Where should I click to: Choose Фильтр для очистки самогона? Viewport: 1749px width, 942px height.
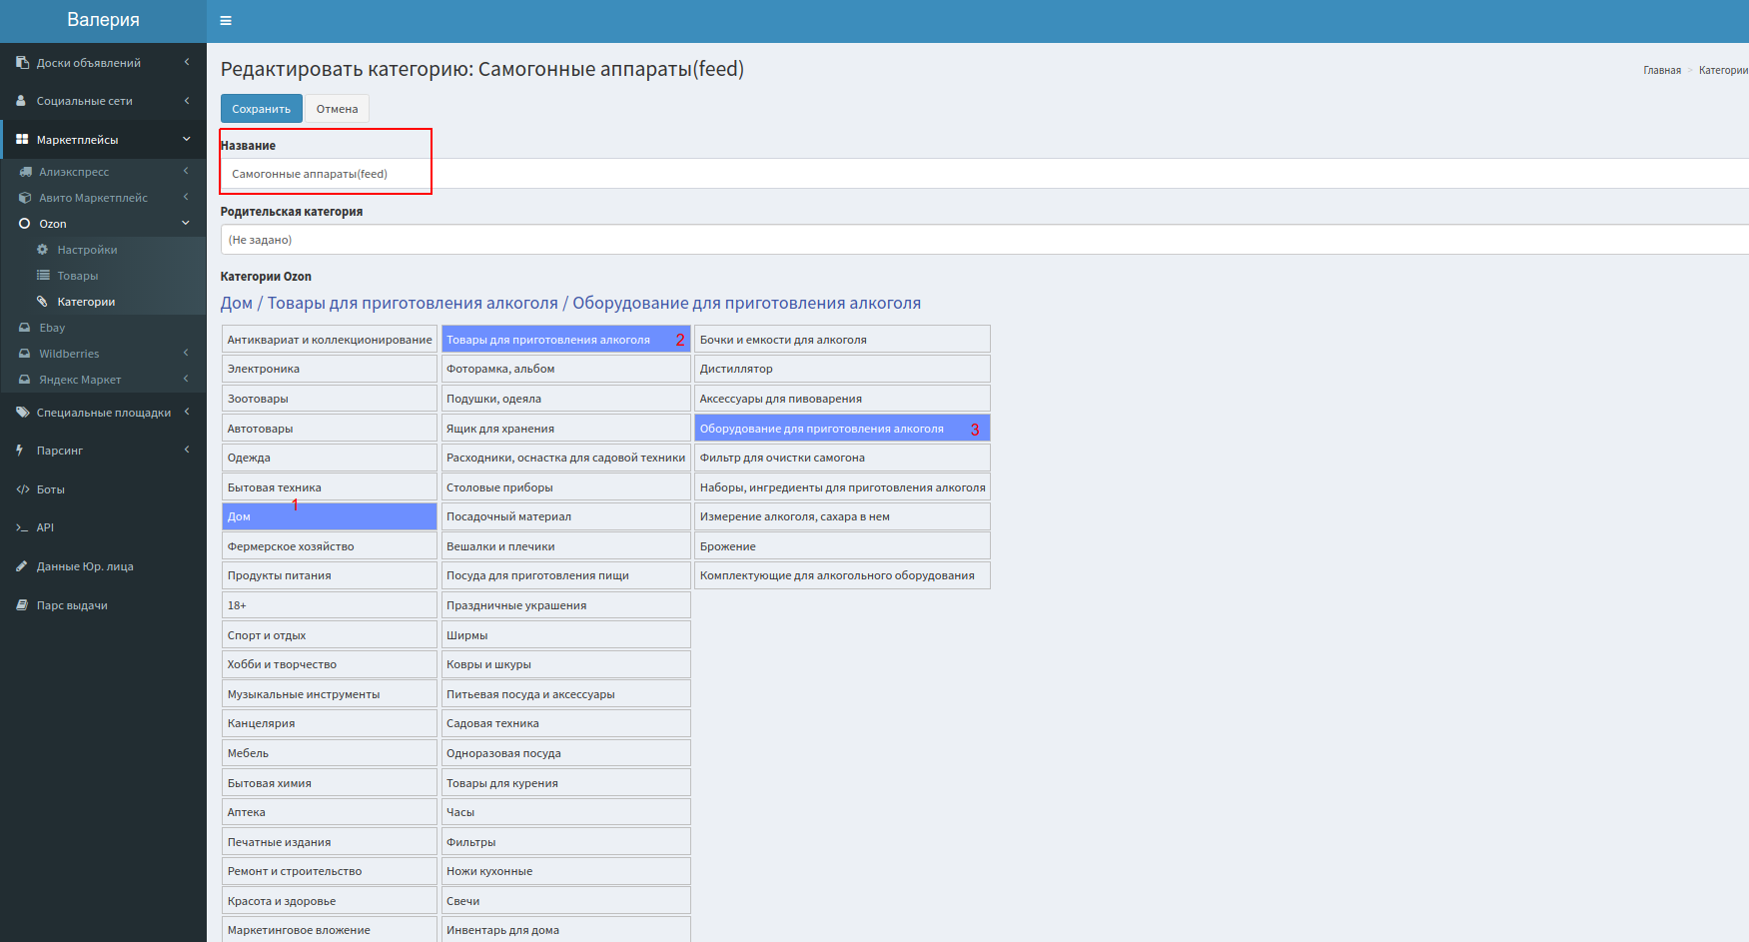click(x=842, y=458)
